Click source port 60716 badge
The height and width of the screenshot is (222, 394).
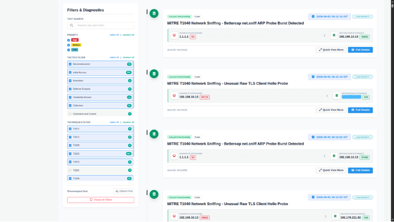click(205, 97)
